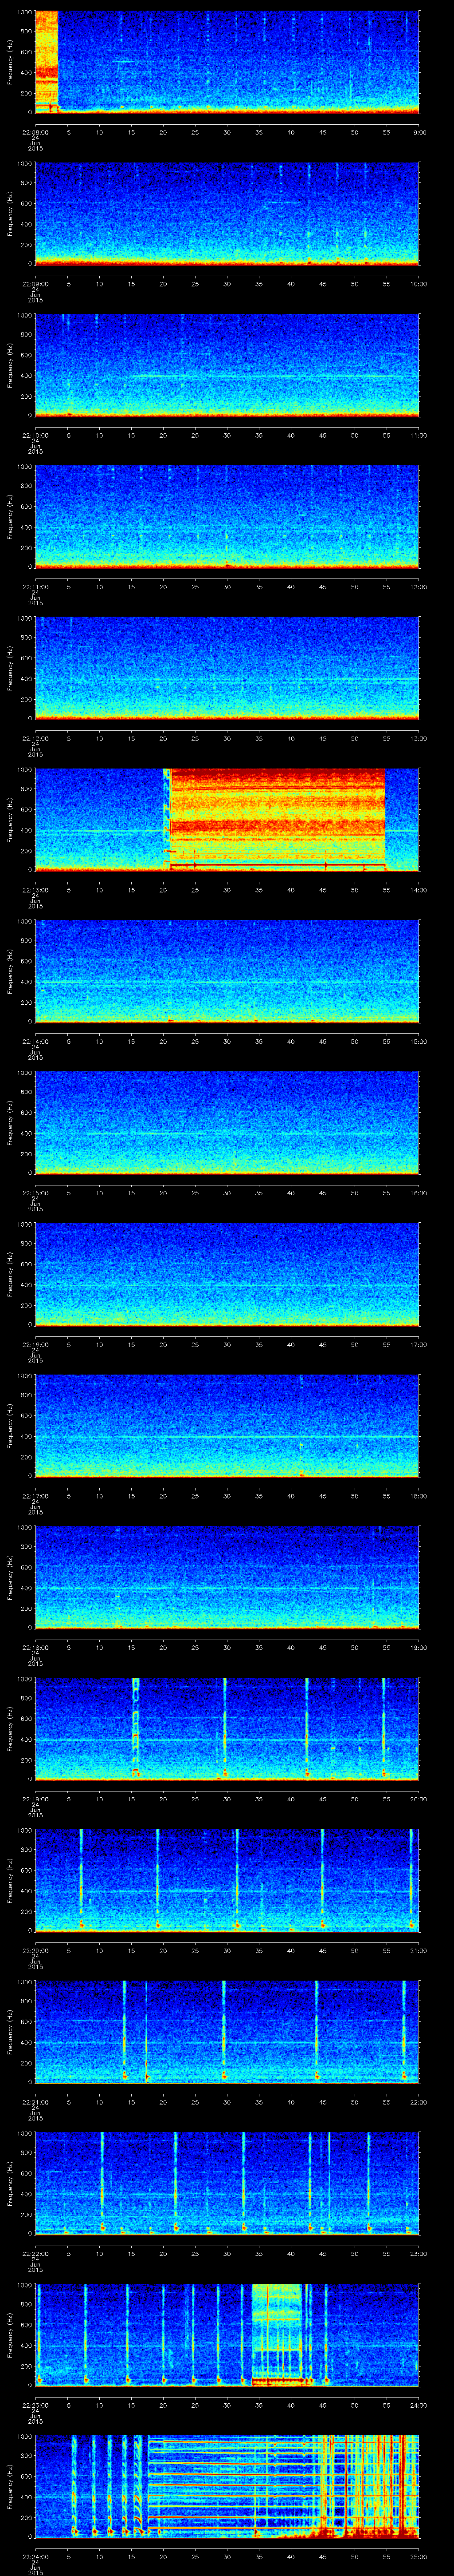The width and height of the screenshot is (454, 2576).
Task: Select the spectrogram running 22:21:00 to 22:00
Action: point(227,2032)
